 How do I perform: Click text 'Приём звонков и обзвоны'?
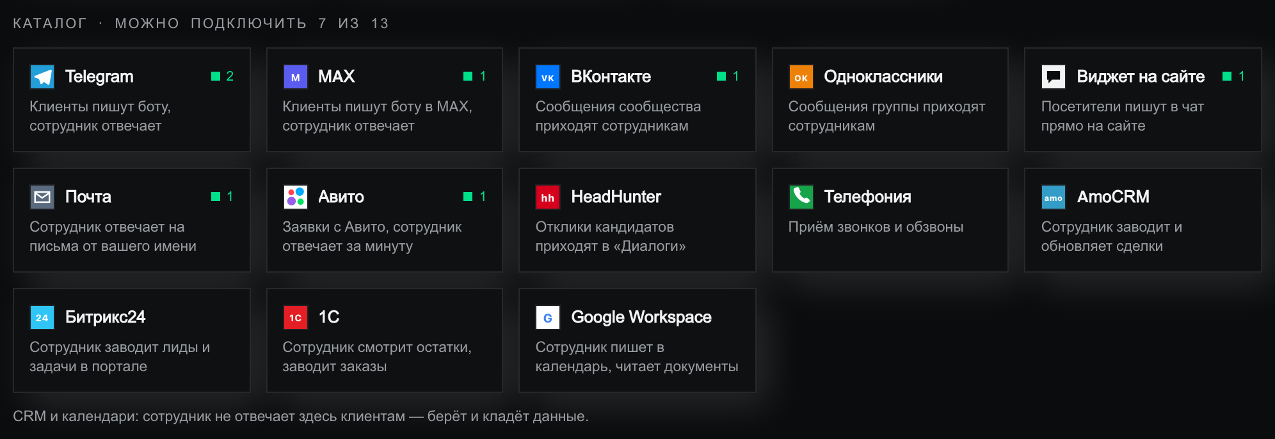(876, 227)
